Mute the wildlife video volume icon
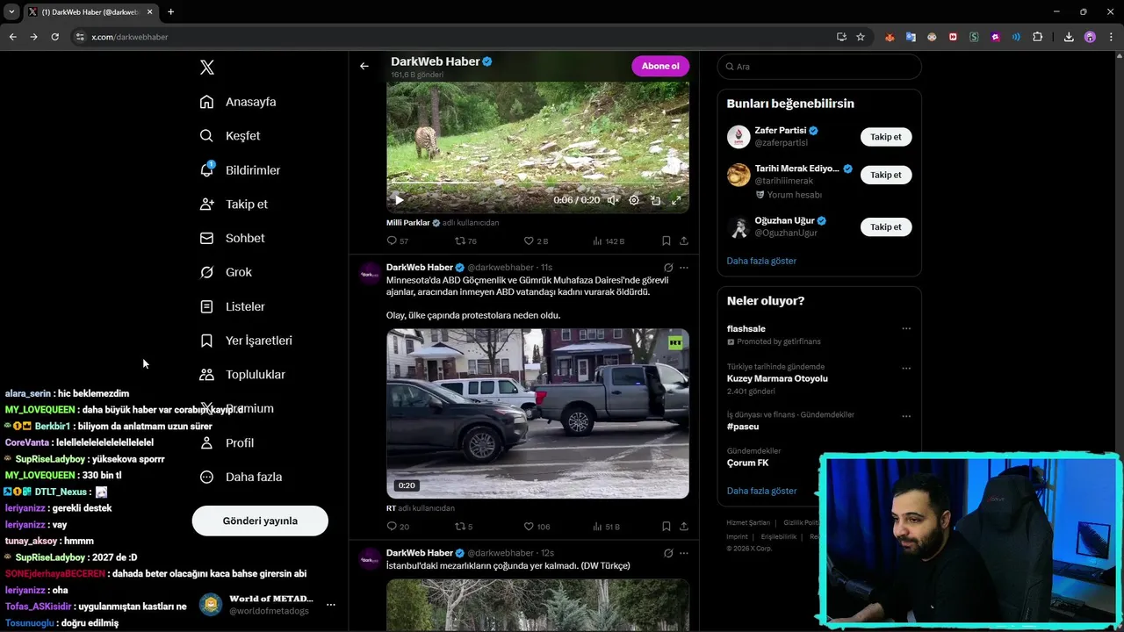 tap(613, 200)
